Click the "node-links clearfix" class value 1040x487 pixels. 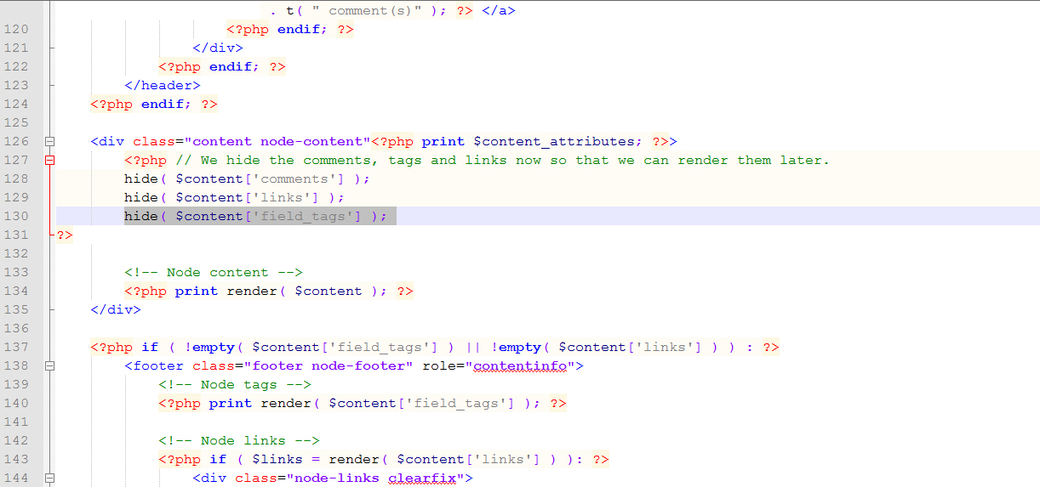[x=375, y=479]
